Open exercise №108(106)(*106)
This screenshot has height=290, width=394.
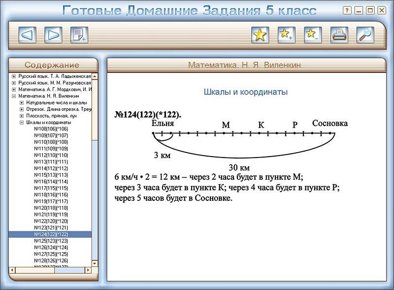click(x=51, y=129)
